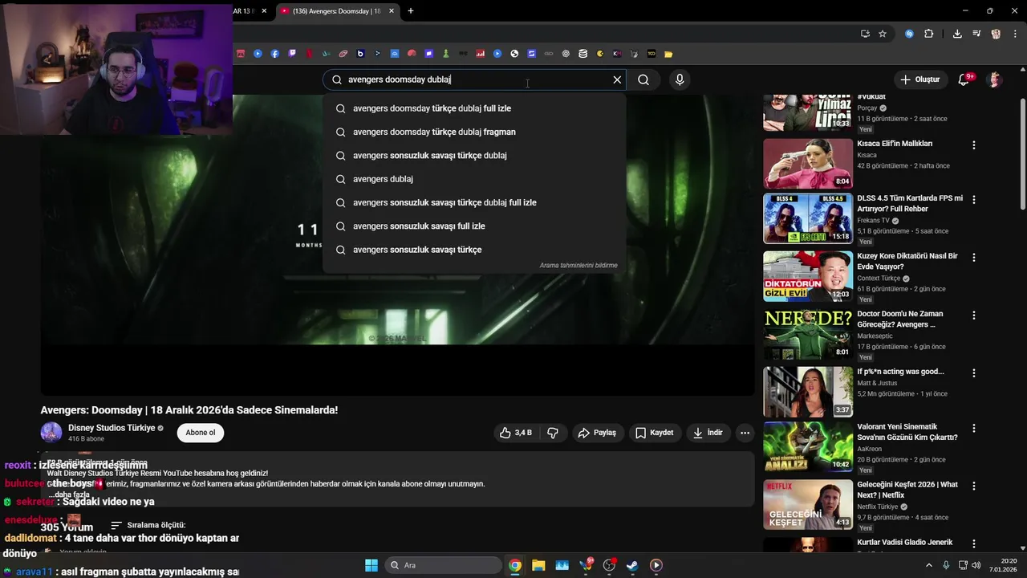
Task: Save video with Kaydet
Action: 655,433
